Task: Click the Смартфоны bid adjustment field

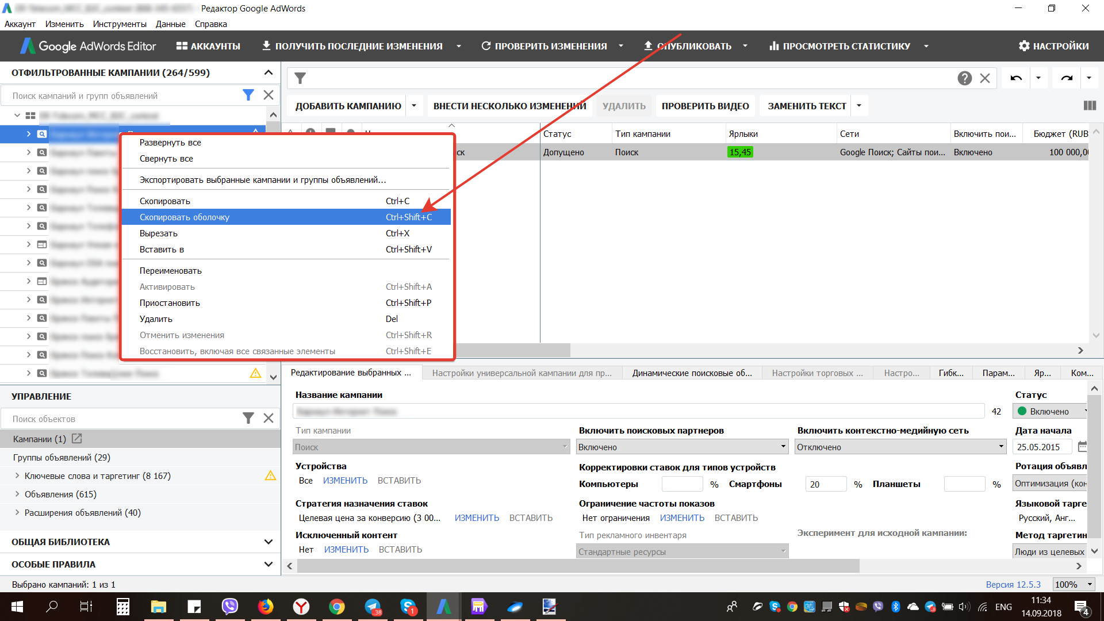Action: pos(826,484)
